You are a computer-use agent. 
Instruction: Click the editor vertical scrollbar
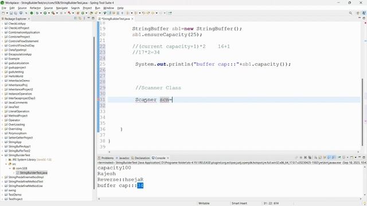coord(362,112)
